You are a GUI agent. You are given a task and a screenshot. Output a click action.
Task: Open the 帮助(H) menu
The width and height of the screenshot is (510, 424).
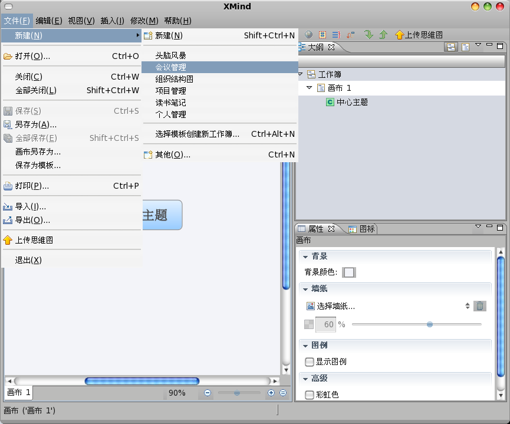click(x=177, y=21)
